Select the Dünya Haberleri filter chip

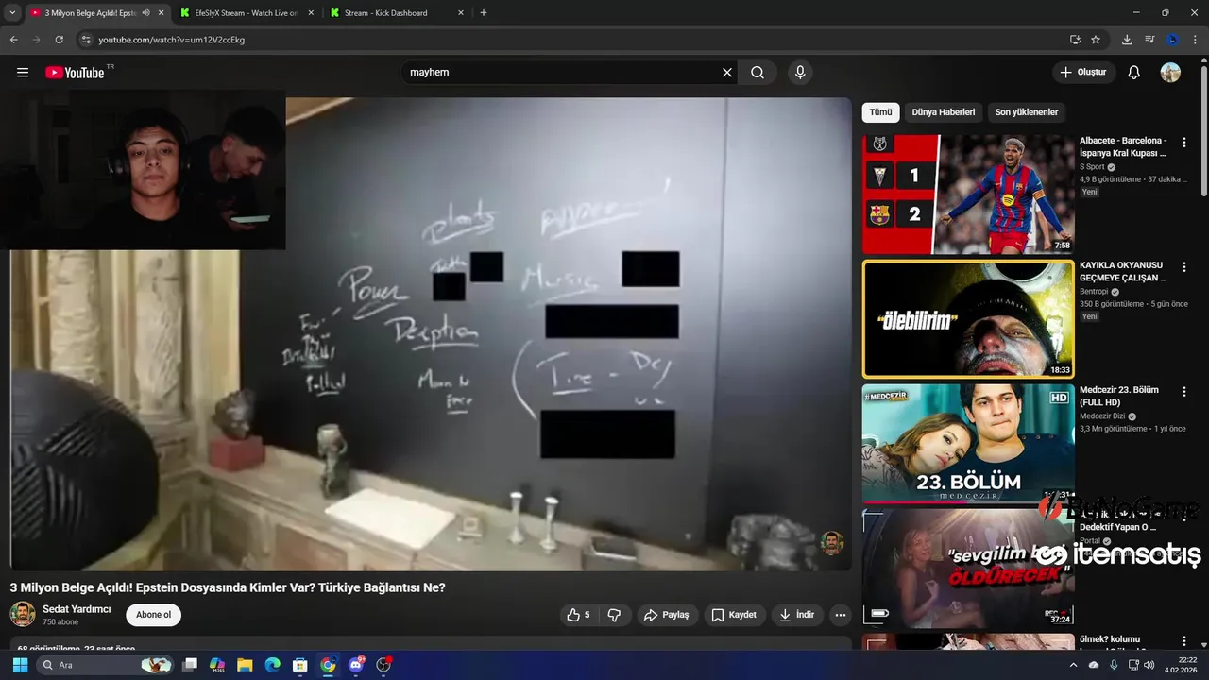(x=943, y=112)
